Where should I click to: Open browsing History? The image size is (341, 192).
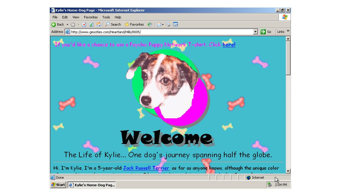click(x=149, y=24)
